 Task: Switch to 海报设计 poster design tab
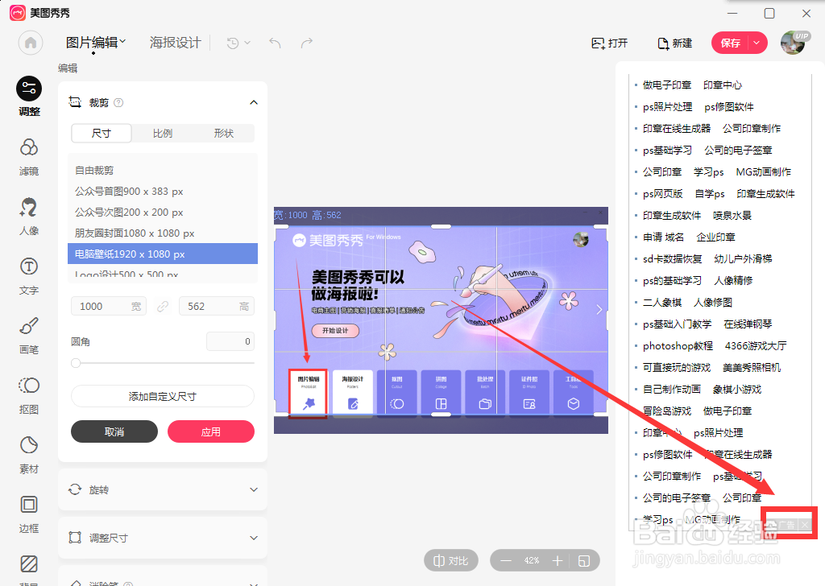click(x=175, y=43)
